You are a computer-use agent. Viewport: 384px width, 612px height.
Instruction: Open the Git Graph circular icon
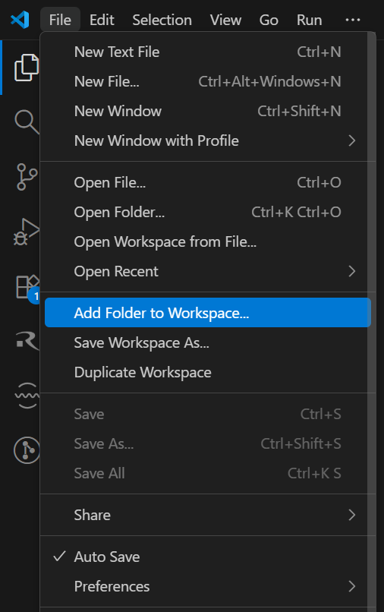tap(27, 450)
